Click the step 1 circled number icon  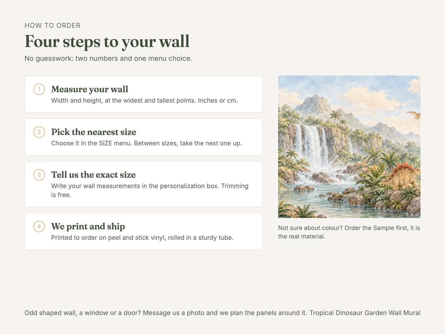39,89
